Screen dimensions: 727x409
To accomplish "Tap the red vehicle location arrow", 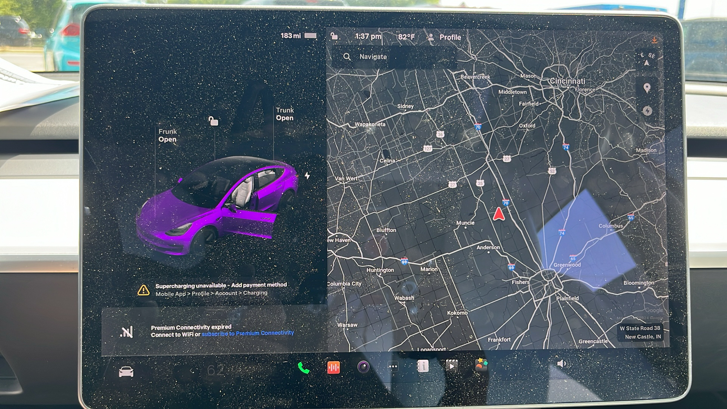I will [499, 214].
